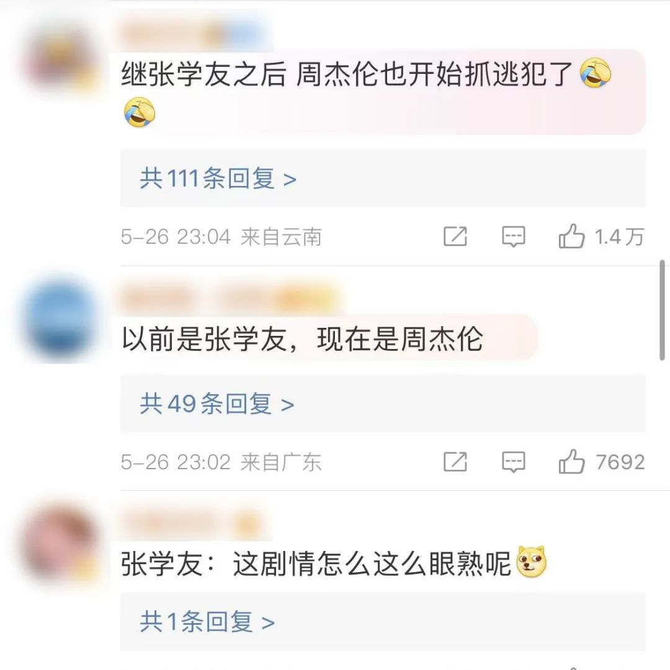Viewport: 670px width, 670px height.
Task: Open first commenter's blurred avatar
Action: 62,59
